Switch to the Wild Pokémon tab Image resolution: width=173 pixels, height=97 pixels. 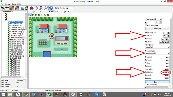(59, 12)
